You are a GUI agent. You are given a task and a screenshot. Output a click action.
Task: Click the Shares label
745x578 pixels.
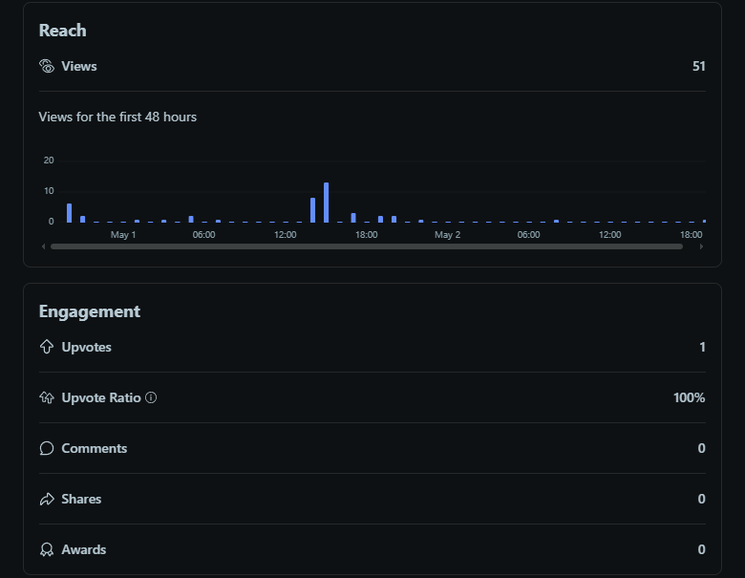(x=81, y=499)
